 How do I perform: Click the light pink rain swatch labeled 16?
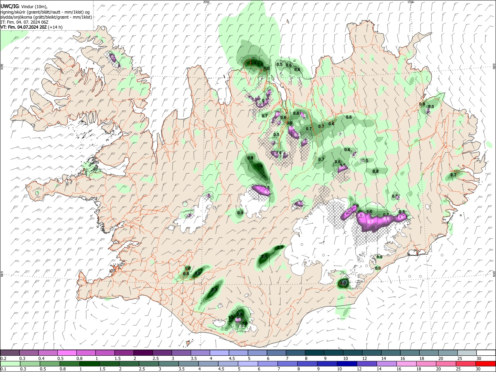point(407,363)
